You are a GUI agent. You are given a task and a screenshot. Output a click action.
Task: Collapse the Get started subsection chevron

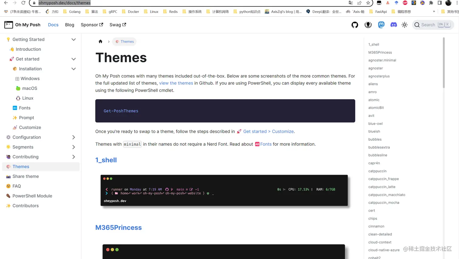[73, 59]
